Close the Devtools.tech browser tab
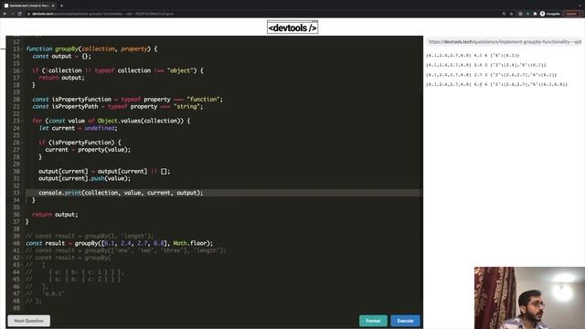585x329 pixels. (x=53, y=5)
